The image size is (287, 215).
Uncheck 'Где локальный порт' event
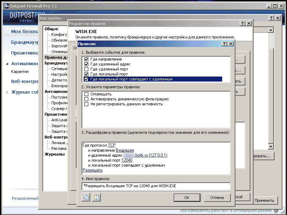87,74
